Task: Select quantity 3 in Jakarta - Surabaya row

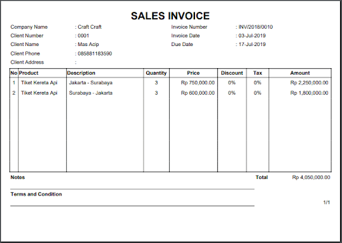Action: pos(156,83)
